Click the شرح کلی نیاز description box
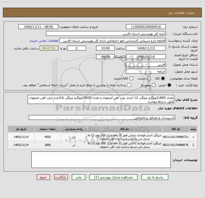The image size is (205, 198). [x=101, y=99]
